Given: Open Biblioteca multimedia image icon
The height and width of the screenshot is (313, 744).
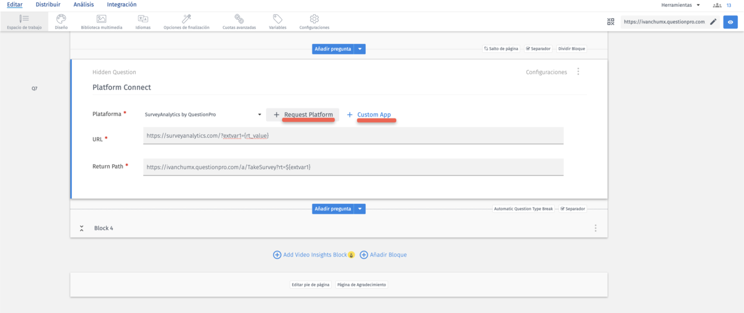Looking at the screenshot, I should pos(102,19).
